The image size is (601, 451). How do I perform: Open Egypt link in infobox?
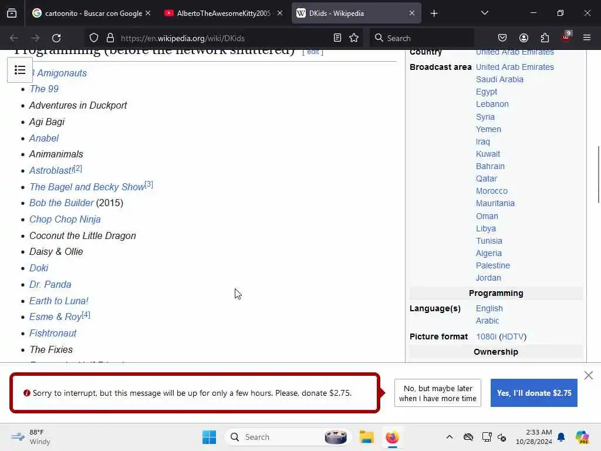point(487,92)
